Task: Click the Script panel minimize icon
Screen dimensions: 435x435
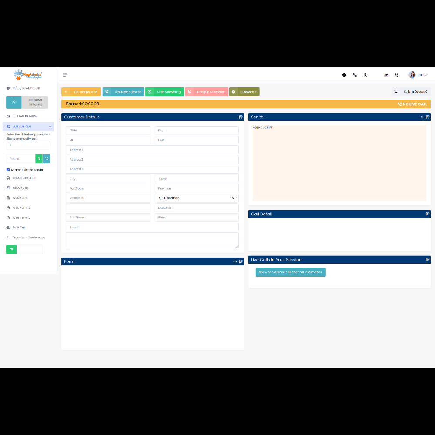Action: click(428, 117)
